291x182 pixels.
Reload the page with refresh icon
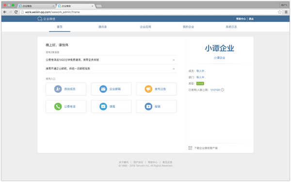pyautogui.click(x=16, y=12)
